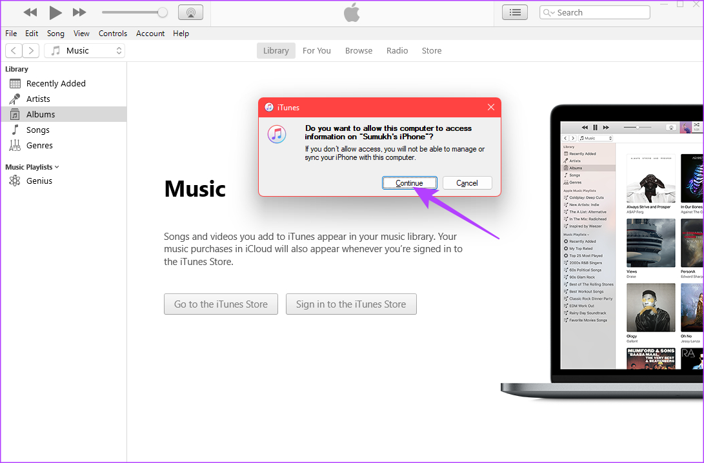
Task: Open the search filter magnifier dropdown
Action: tap(548, 12)
